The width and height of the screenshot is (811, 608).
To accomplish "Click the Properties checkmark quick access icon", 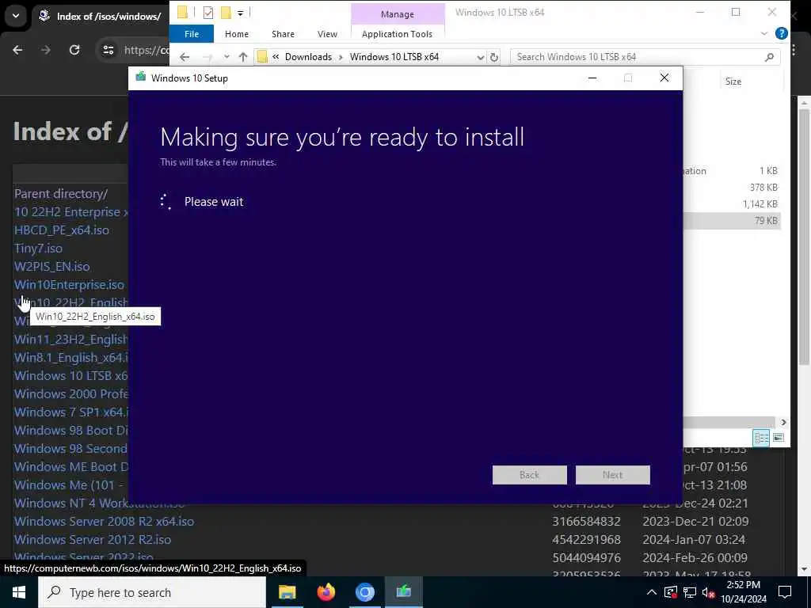I will point(208,13).
